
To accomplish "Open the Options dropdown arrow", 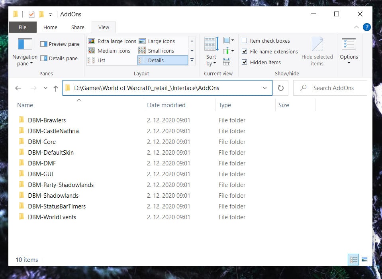I will click(x=349, y=63).
